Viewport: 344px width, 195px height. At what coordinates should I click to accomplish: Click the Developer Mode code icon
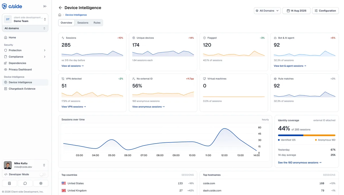[6, 174]
